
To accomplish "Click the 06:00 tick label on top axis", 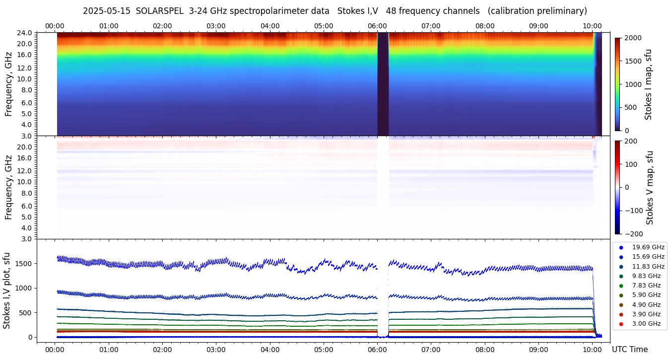I will [377, 26].
